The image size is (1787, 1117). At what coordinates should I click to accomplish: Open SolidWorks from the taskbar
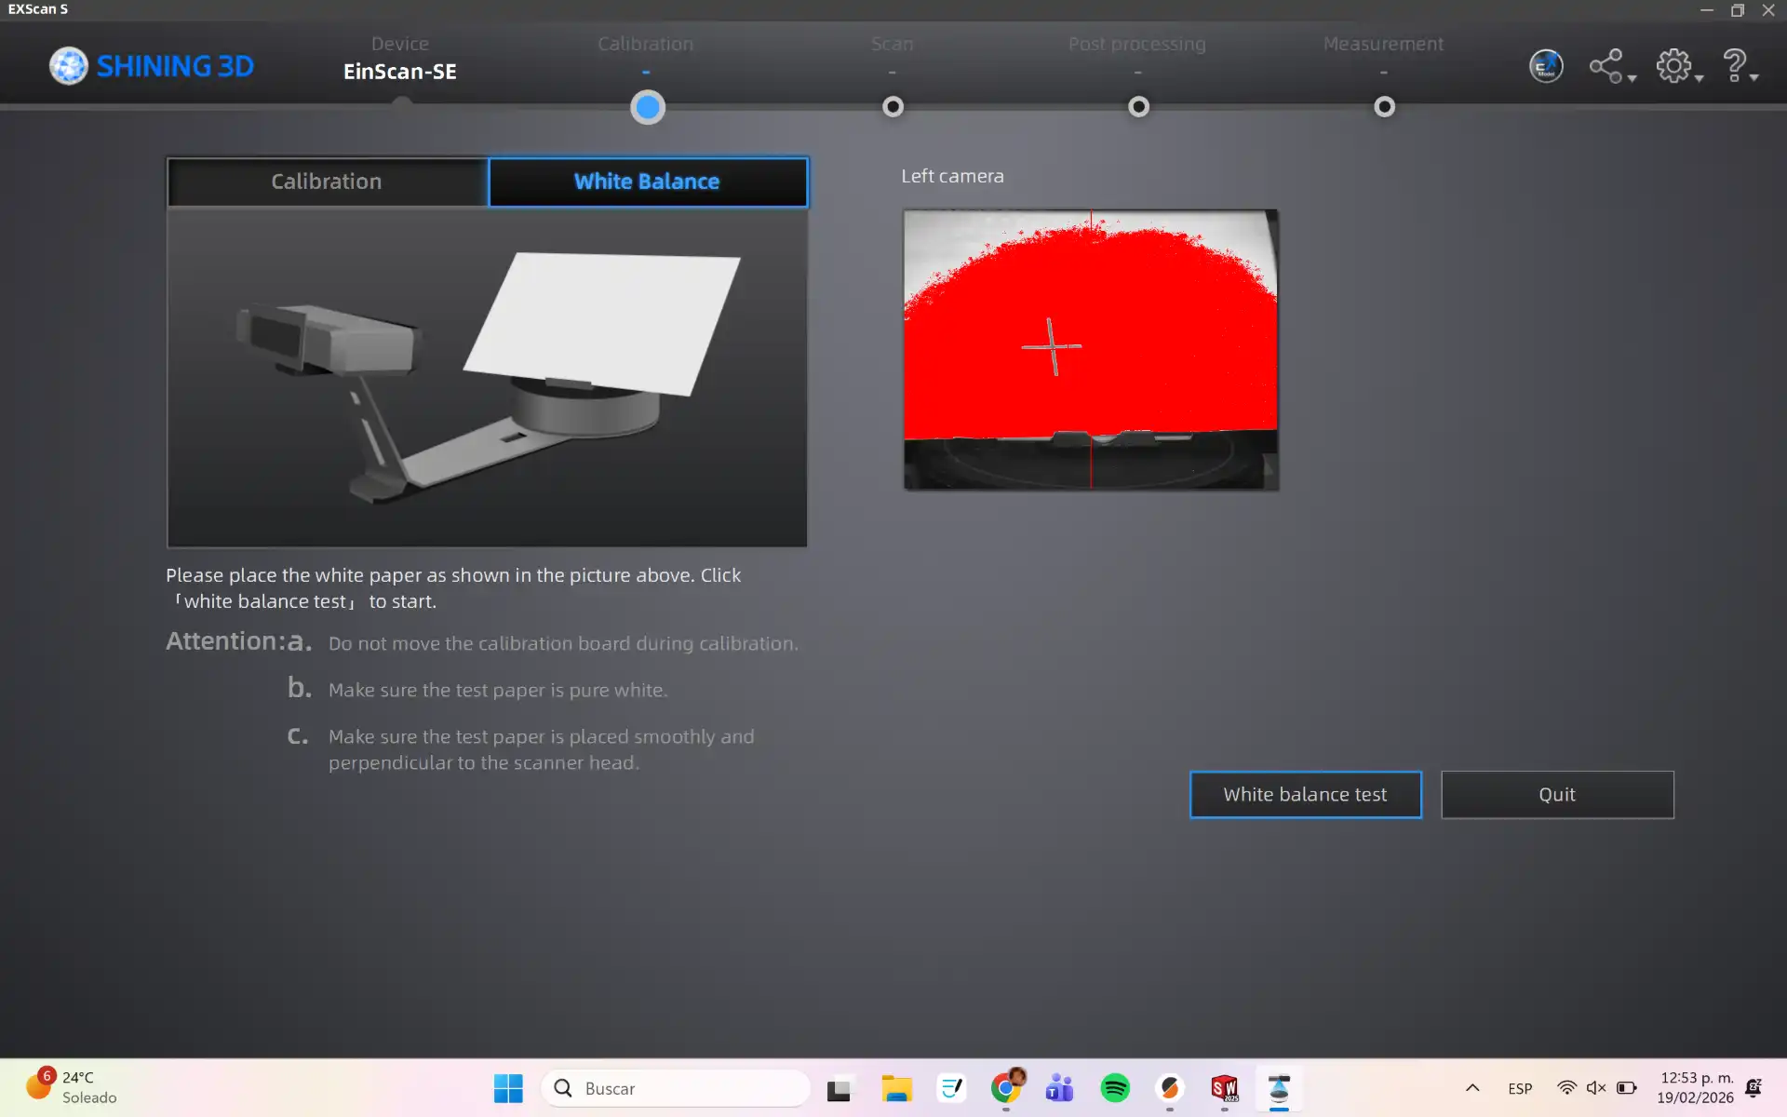[x=1224, y=1087]
